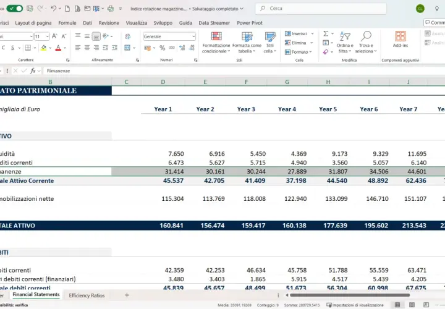
Task: Switch to the Dati ribbon tab
Action: pyautogui.click(x=87, y=23)
